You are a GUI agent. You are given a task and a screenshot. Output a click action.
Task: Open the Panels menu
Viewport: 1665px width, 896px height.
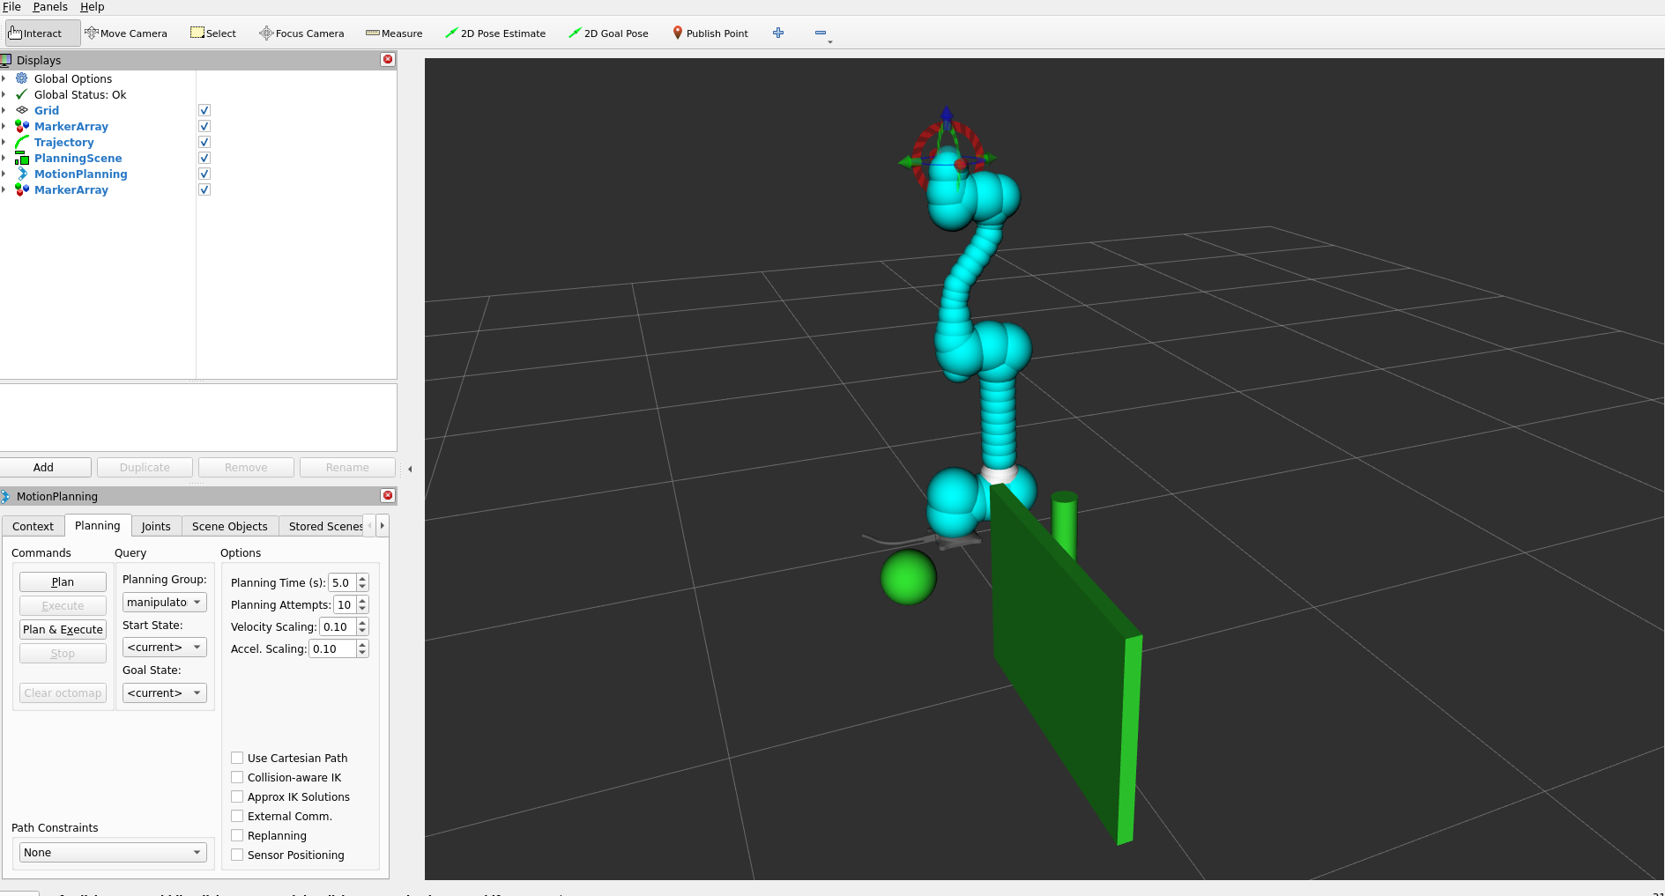tap(50, 7)
